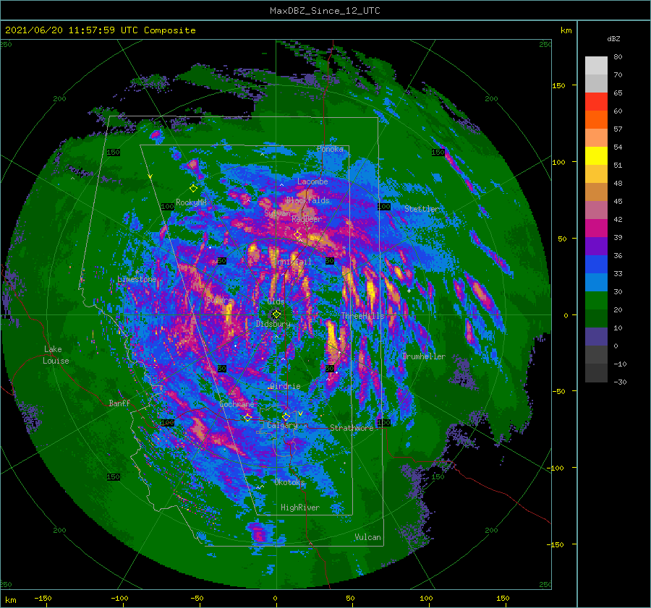Select the 45 value on the dBZ legend

point(618,201)
